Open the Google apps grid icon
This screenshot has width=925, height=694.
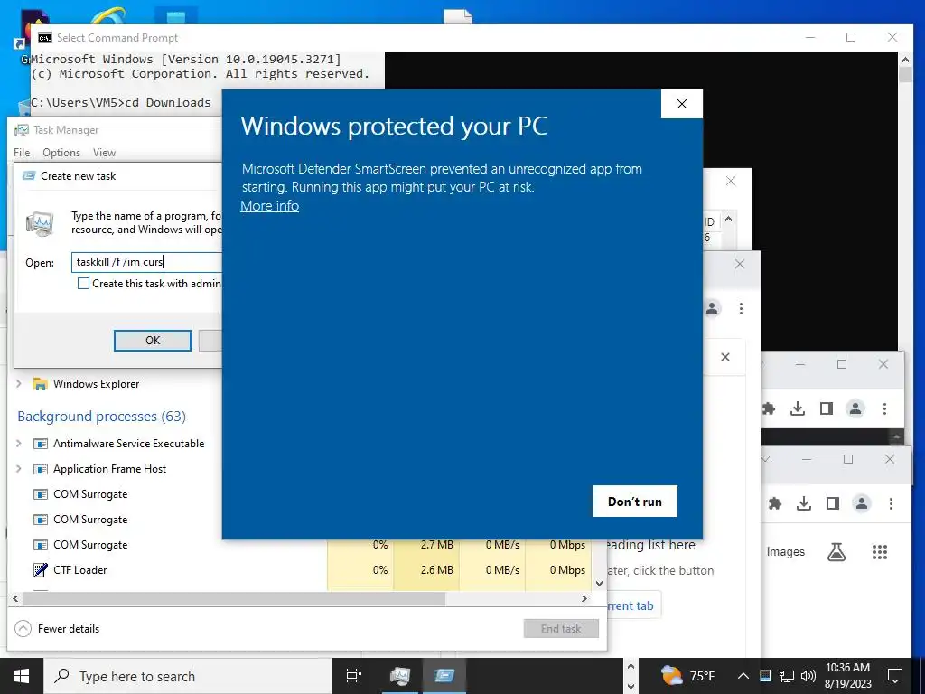(x=880, y=552)
